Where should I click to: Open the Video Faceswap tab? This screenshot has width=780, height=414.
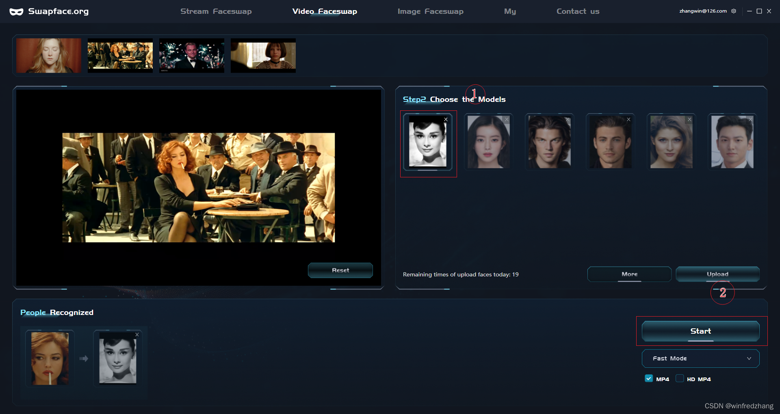[325, 11]
